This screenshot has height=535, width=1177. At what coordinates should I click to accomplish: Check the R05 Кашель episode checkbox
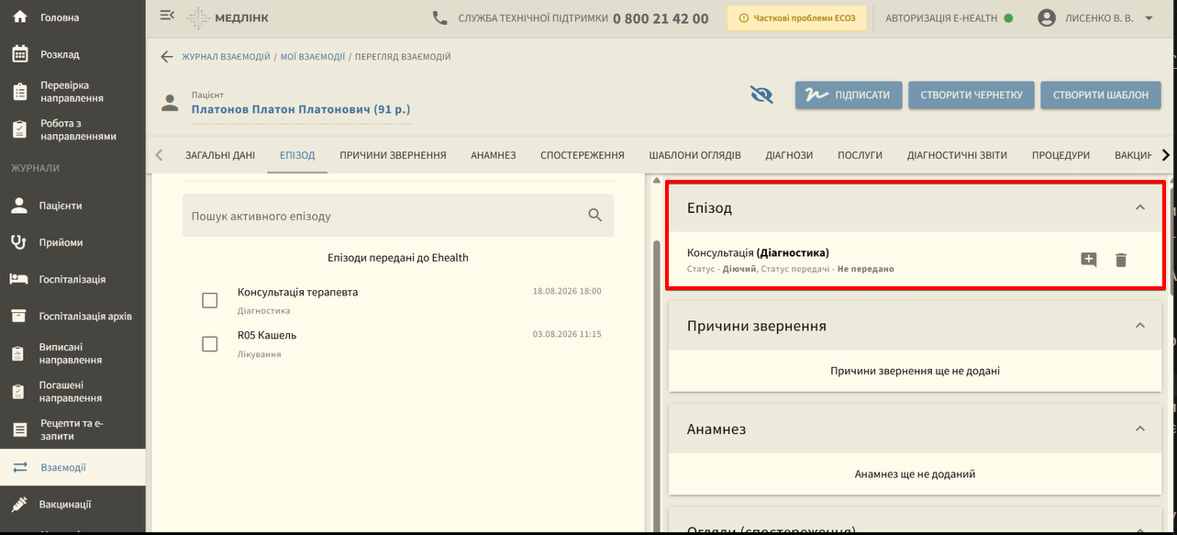(x=209, y=343)
